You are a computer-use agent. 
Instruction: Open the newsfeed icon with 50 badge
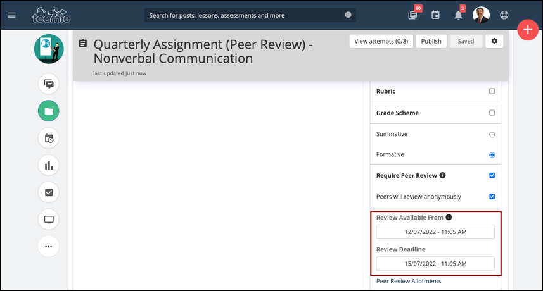point(412,15)
